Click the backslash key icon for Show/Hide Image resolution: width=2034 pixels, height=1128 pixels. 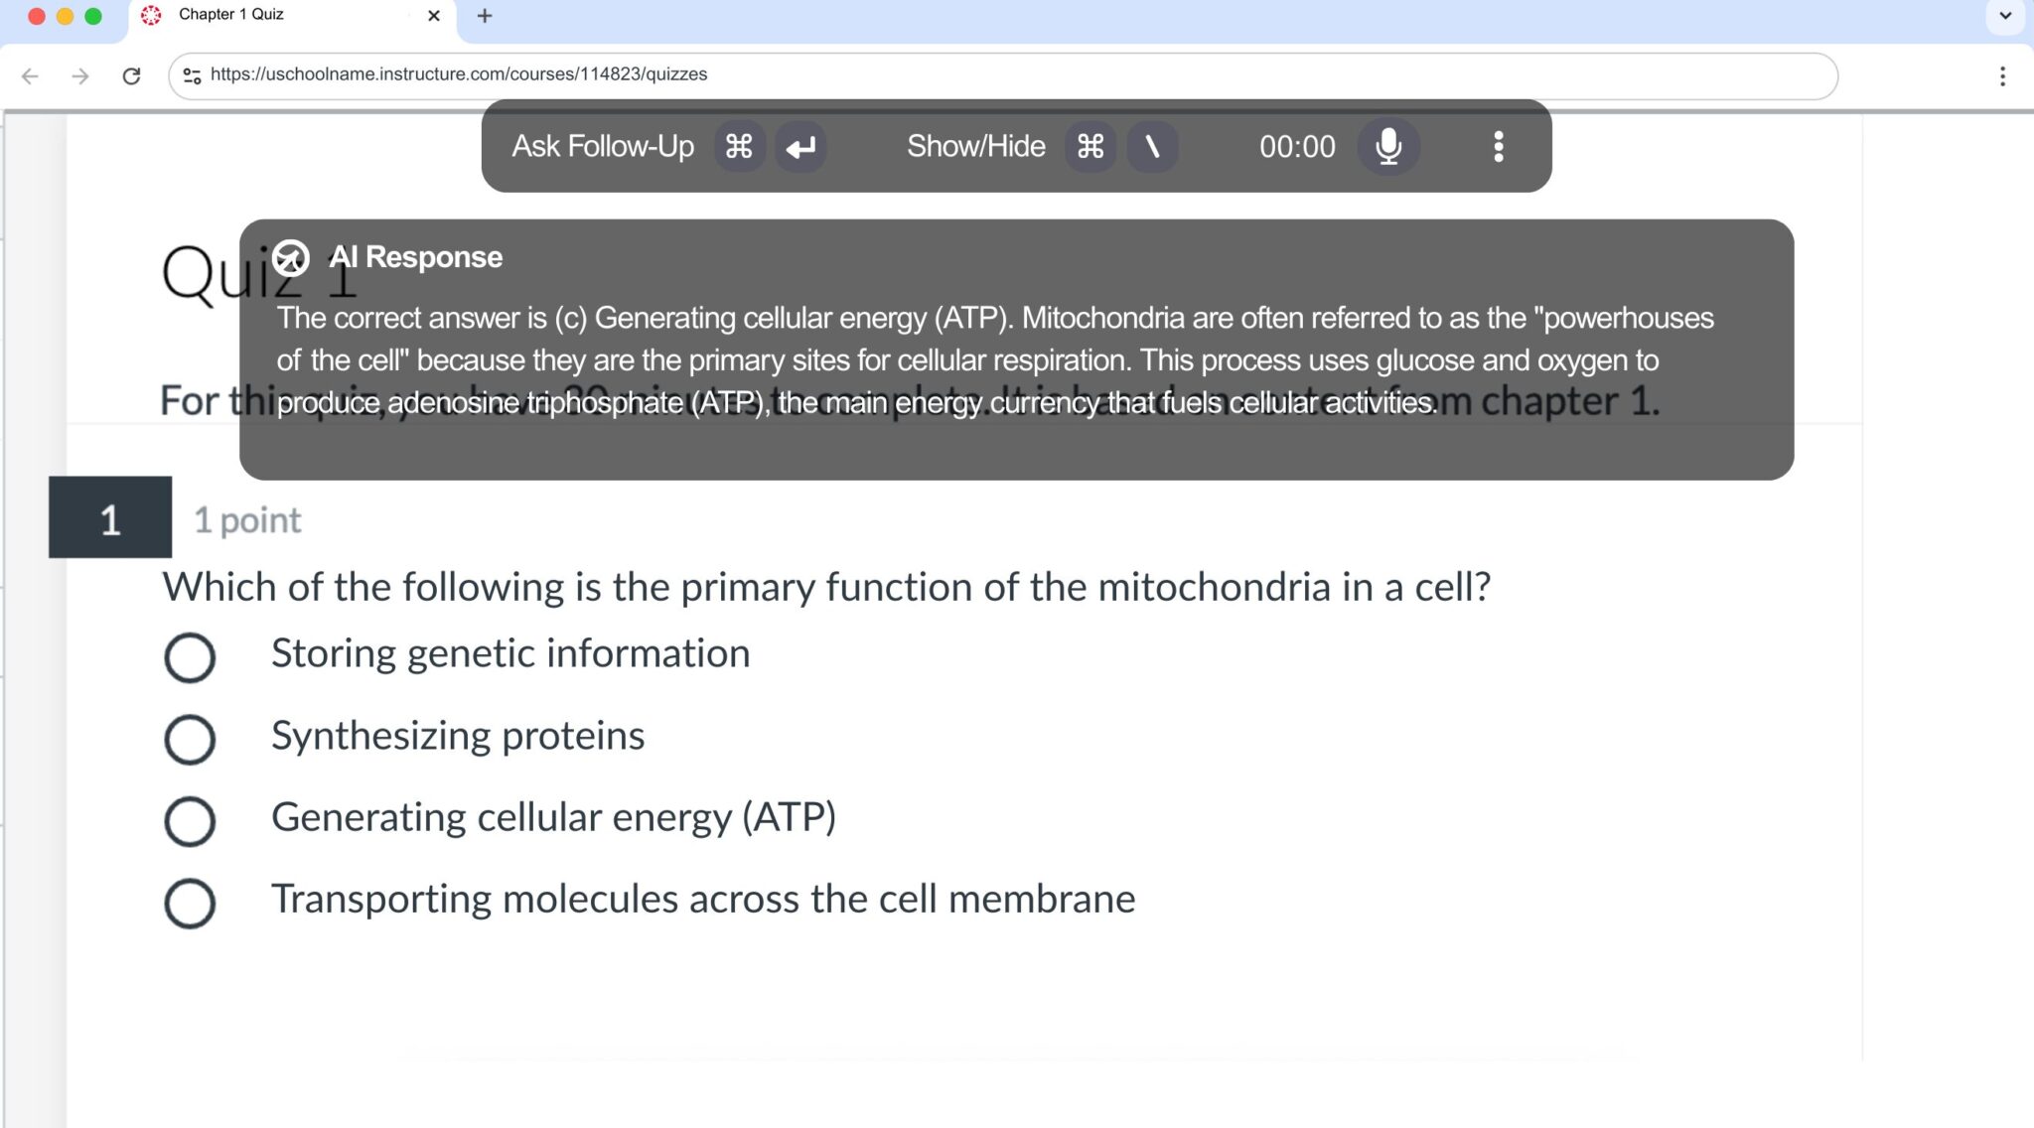tap(1152, 147)
